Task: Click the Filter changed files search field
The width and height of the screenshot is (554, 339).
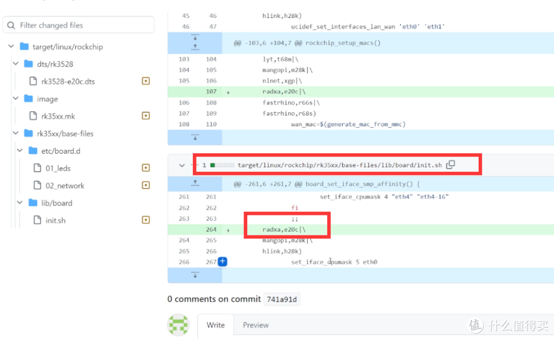Action: [78, 25]
